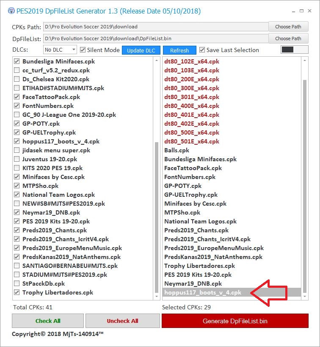Click the Uncheck All button
Screen dimensions: 320x347
point(123,321)
